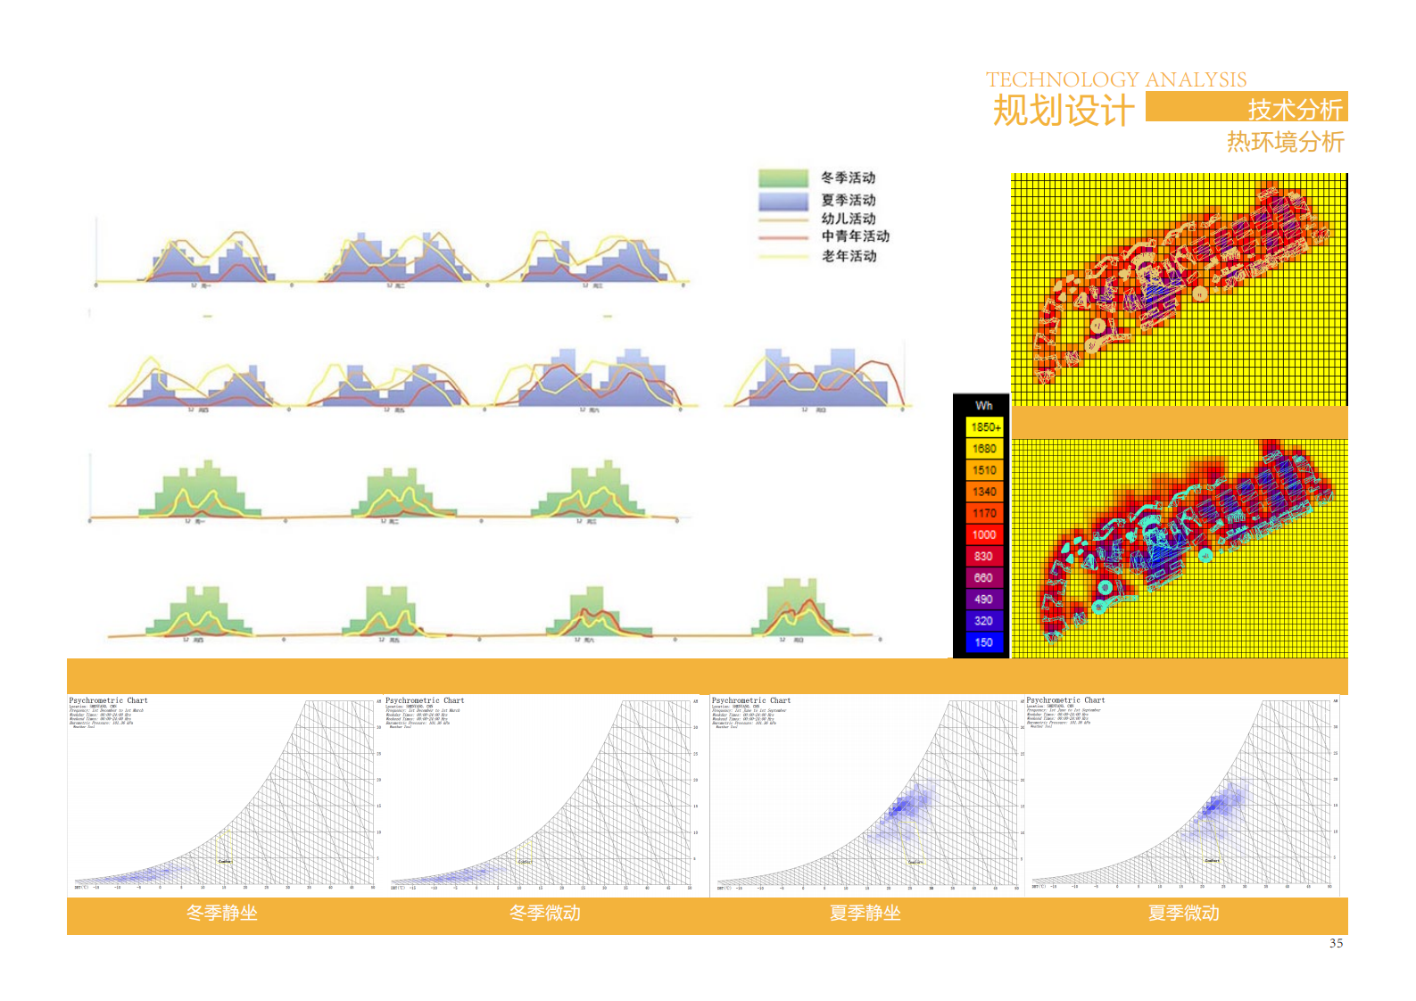Image resolution: width=1416 pixels, height=1001 pixels.
Task: Open the psychrometric chart above 夏季微动
Action: [1184, 794]
